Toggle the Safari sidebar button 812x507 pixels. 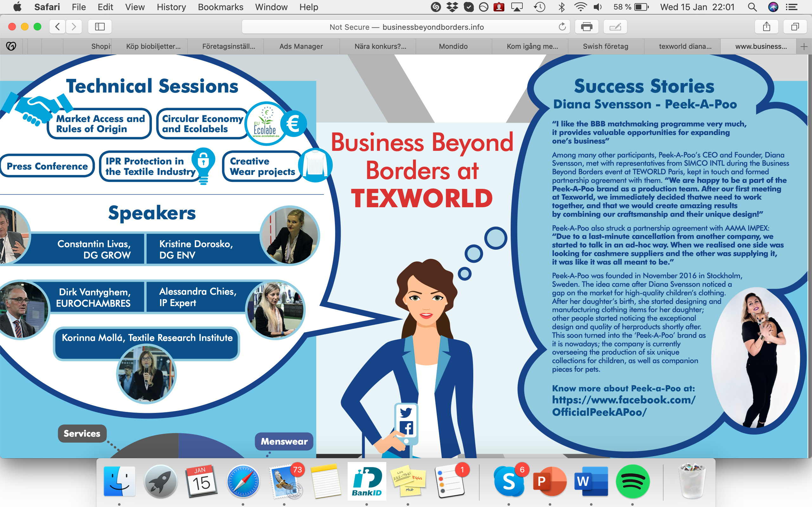coord(100,27)
